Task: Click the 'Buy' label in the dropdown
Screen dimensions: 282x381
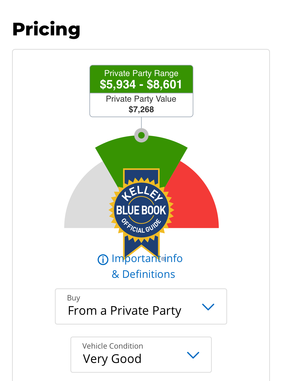Action: click(73, 298)
